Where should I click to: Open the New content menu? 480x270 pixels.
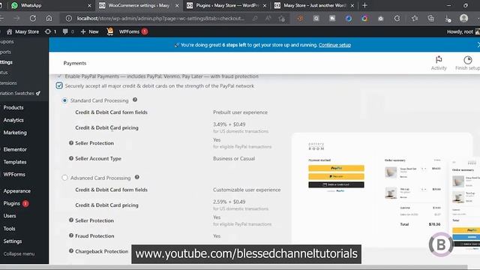click(x=90, y=31)
